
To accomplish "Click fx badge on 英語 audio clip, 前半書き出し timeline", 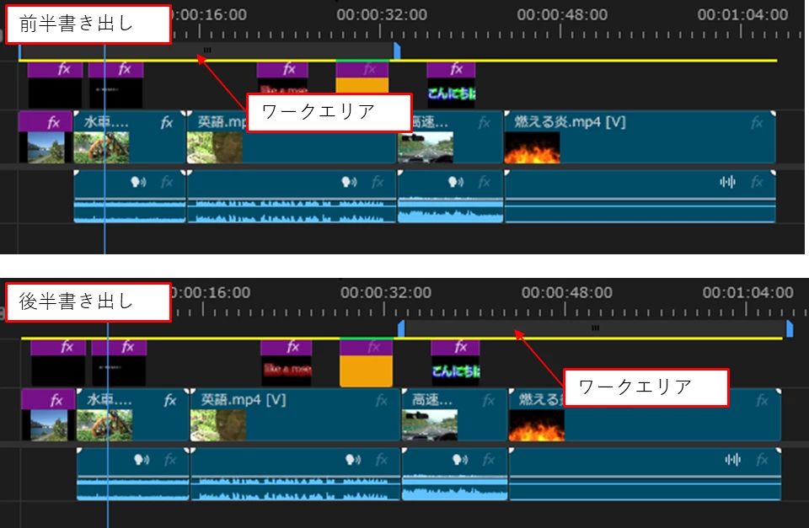I will [378, 182].
